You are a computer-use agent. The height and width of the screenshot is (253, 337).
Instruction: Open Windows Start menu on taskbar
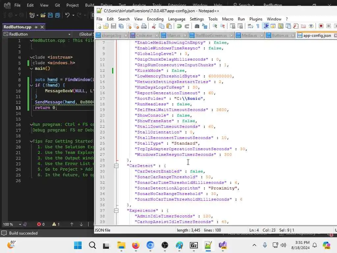78,245
